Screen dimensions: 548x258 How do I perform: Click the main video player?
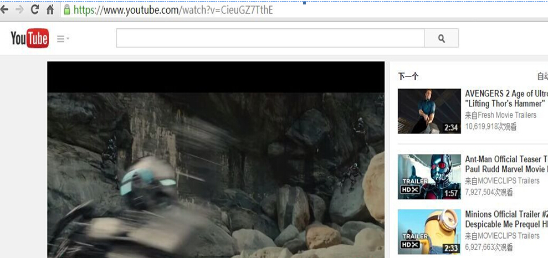point(216,160)
